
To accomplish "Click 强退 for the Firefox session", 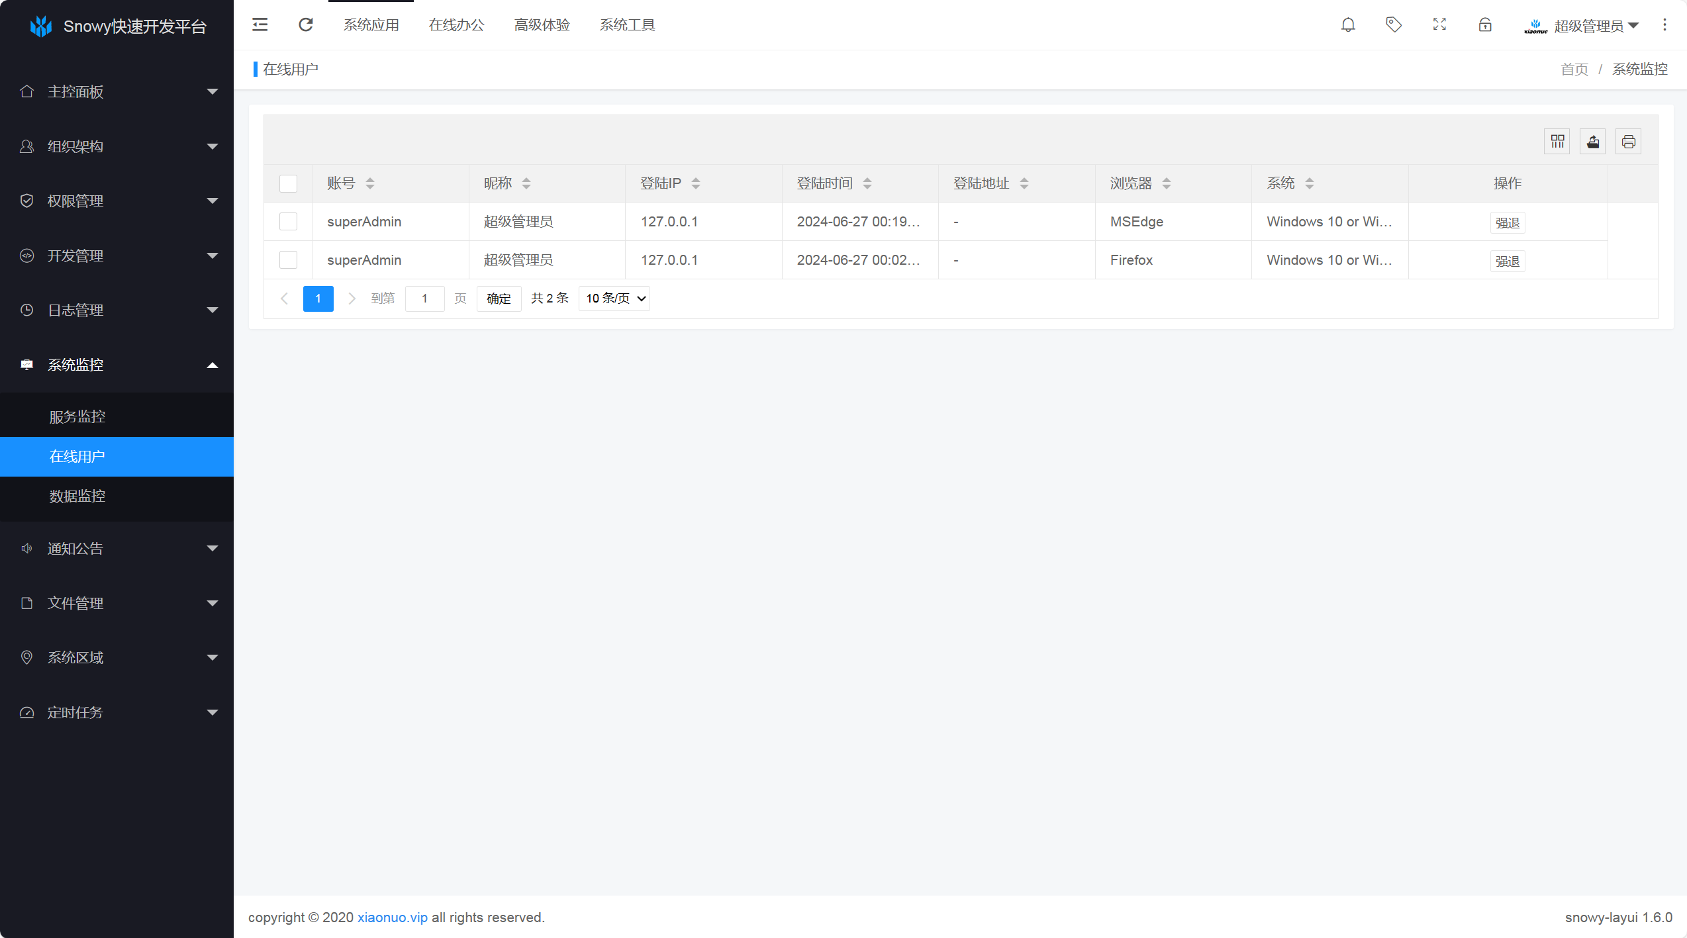I will [x=1508, y=261].
